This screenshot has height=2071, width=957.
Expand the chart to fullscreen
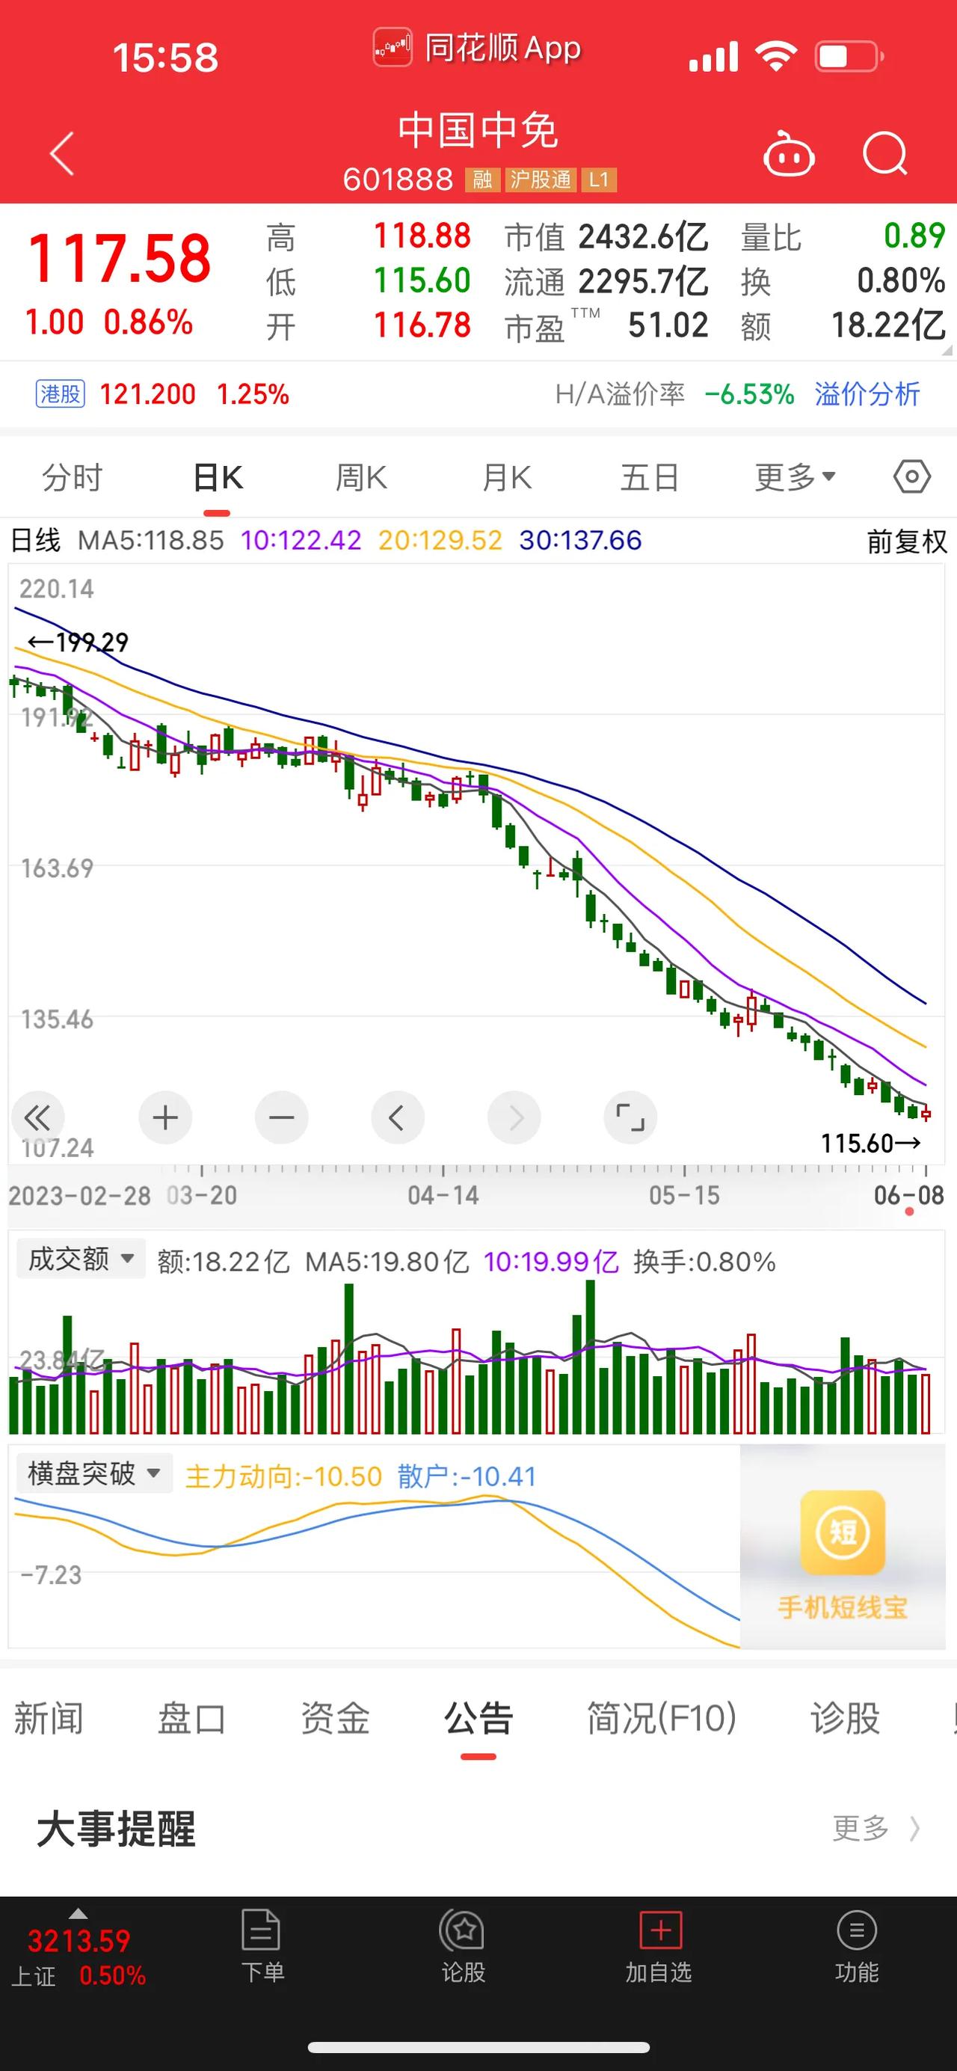[x=630, y=1117]
